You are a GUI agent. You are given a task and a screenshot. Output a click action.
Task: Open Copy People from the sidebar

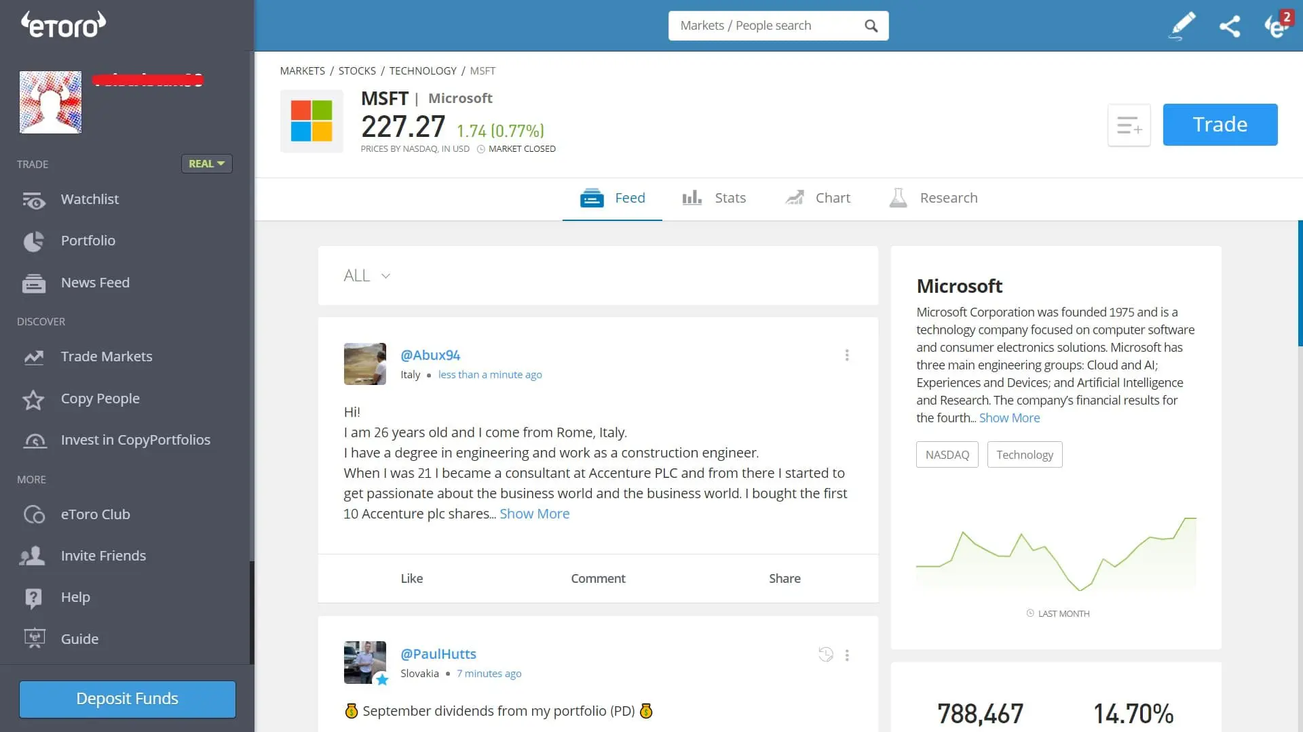coord(100,399)
